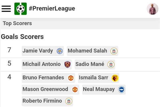The image size is (160, 107).
Task: Select Mohamed Salah player name
Action: 87,51
